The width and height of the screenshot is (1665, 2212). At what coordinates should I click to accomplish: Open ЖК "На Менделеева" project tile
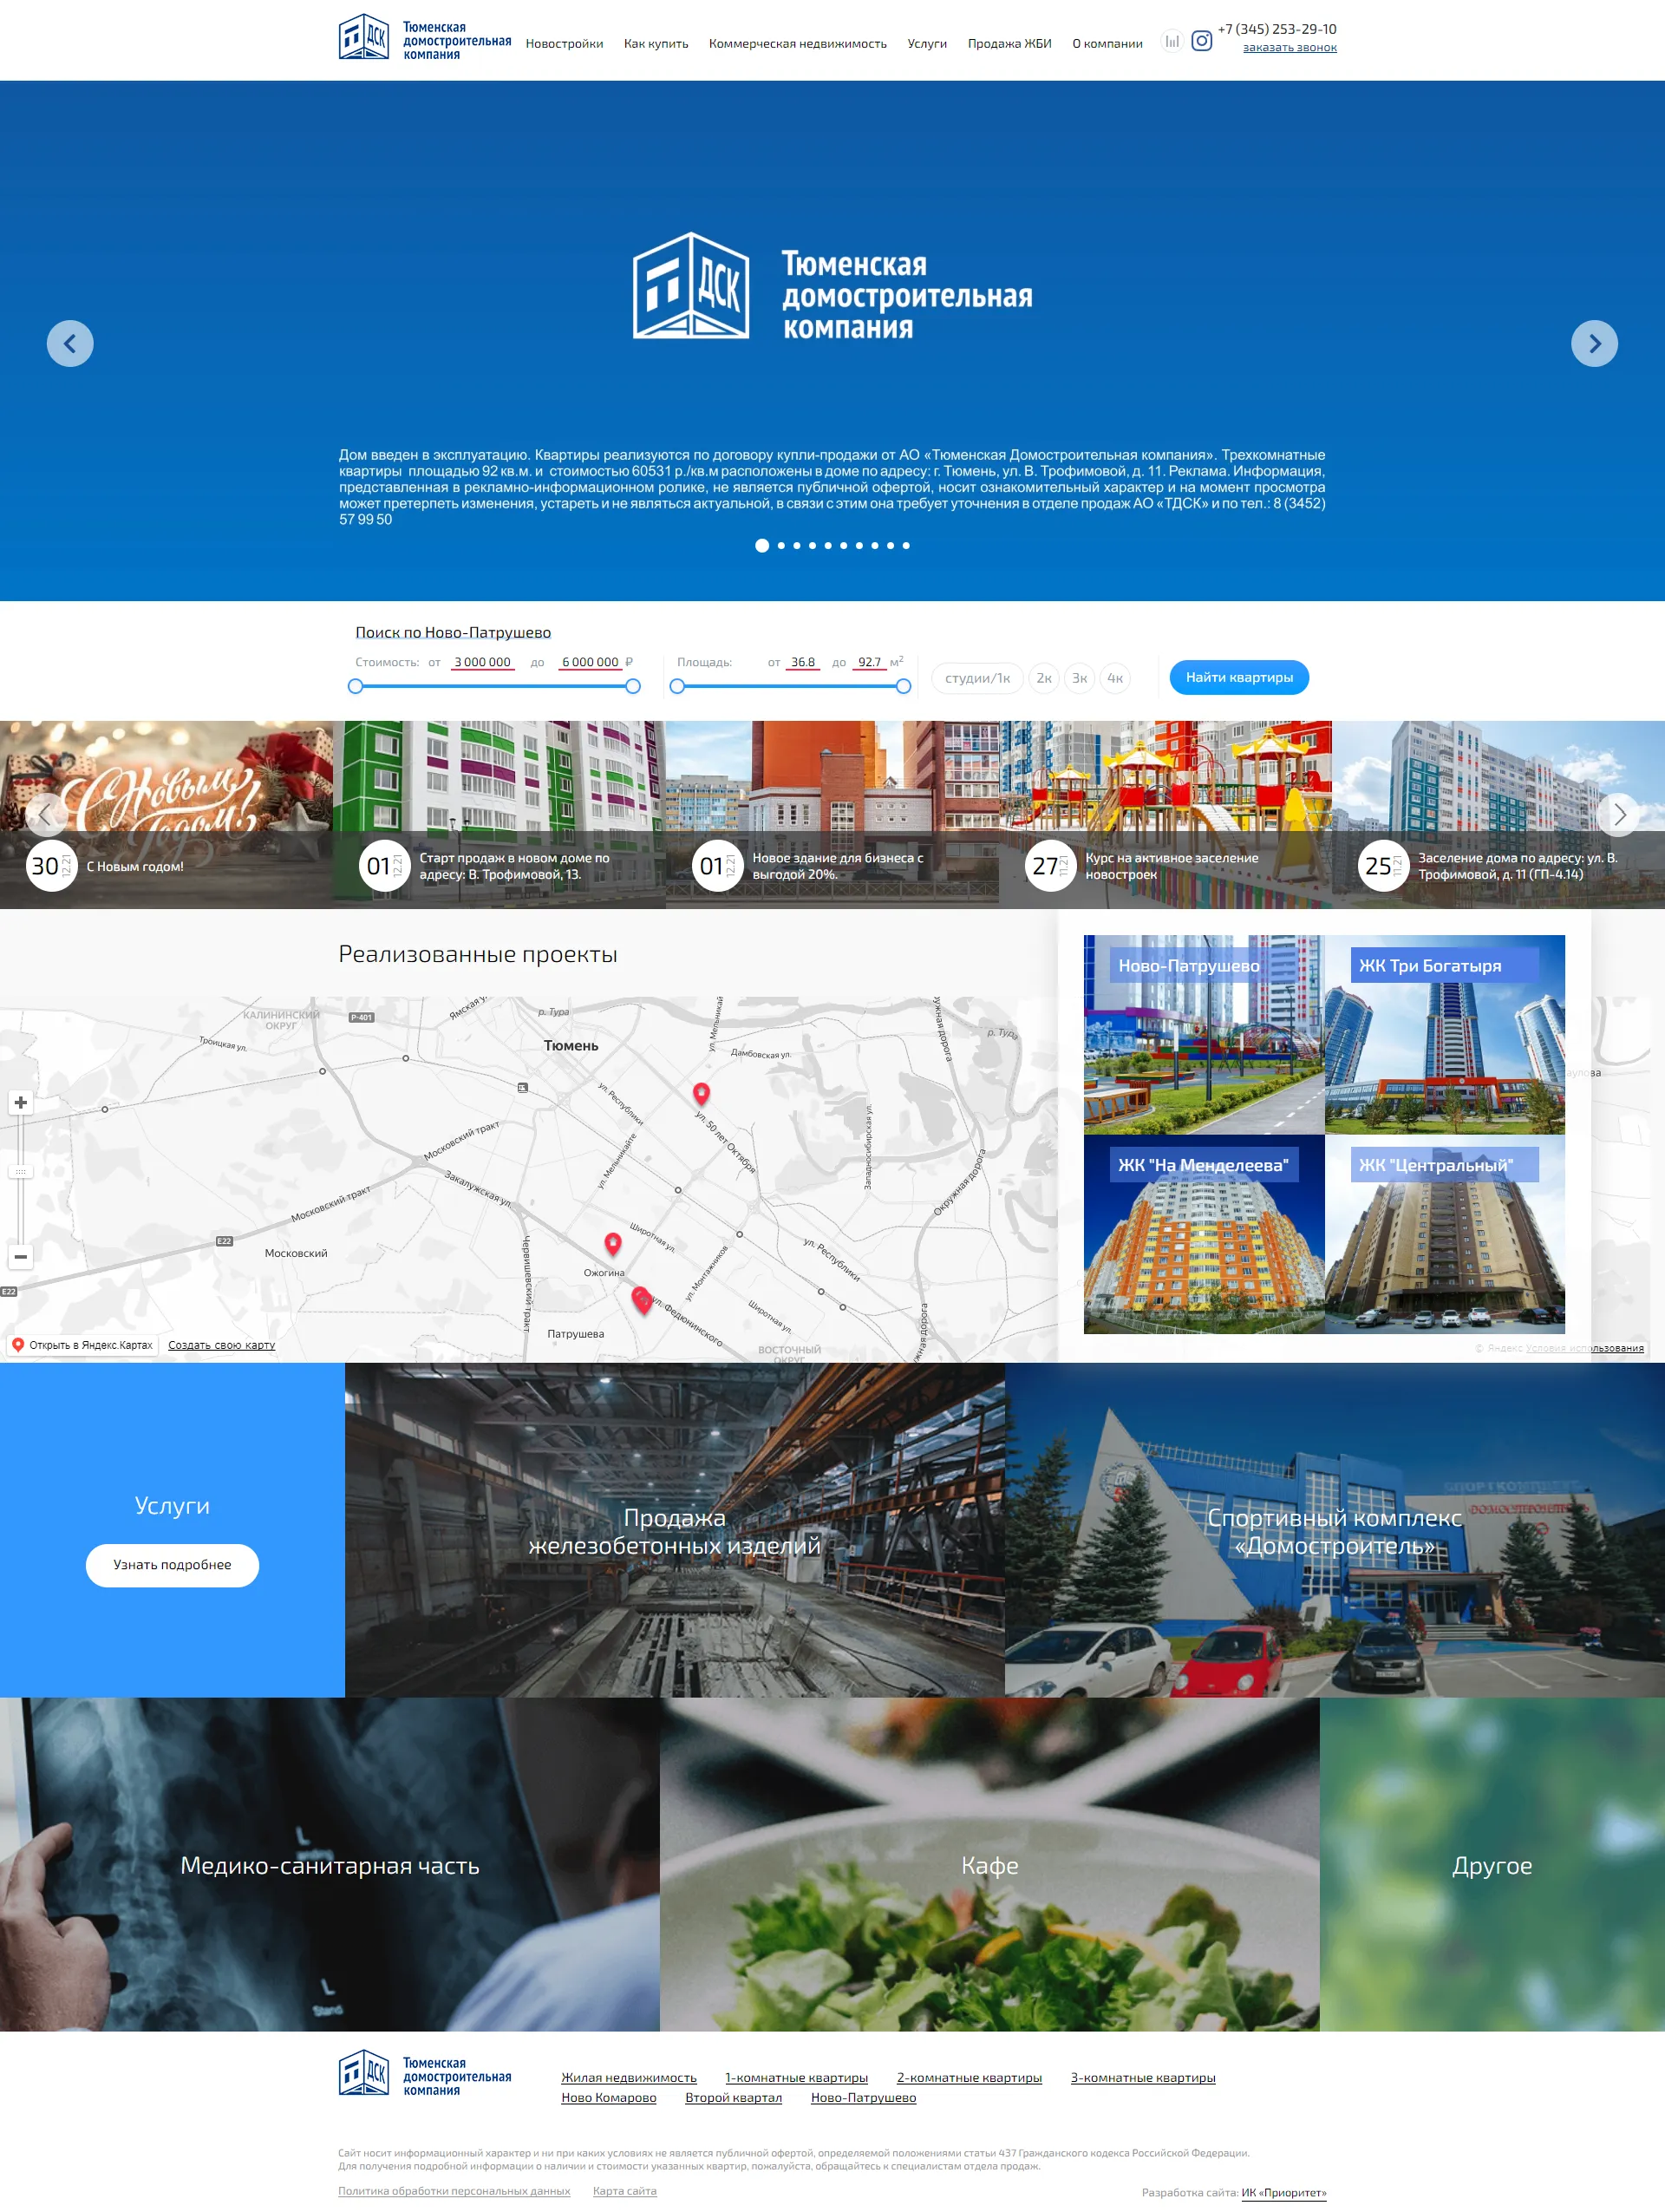(x=1205, y=1234)
